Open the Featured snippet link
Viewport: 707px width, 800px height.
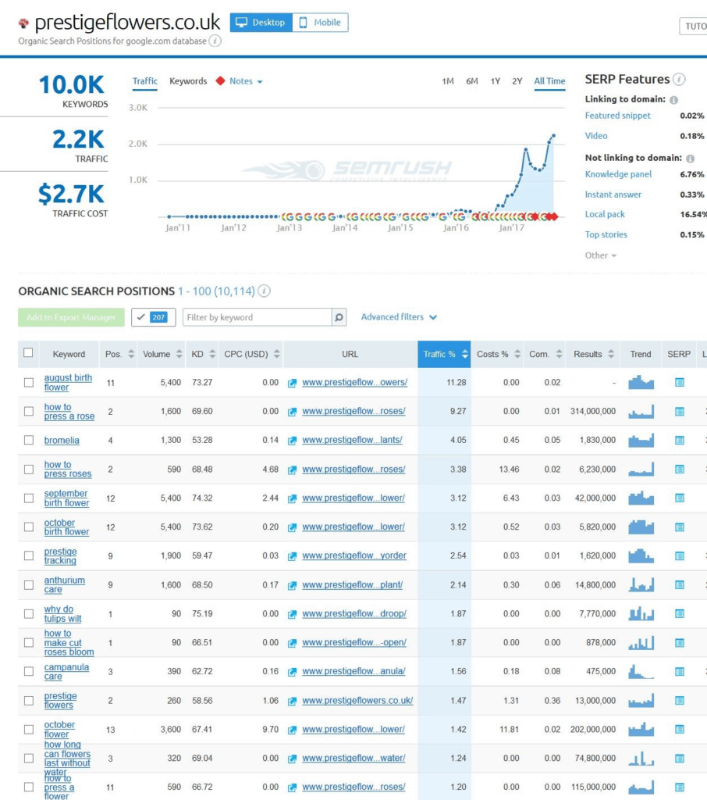617,116
